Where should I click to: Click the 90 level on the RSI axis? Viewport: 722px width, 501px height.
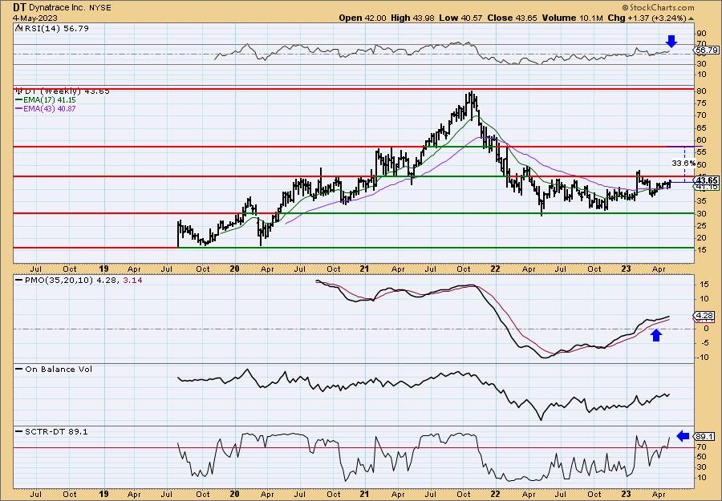point(701,34)
